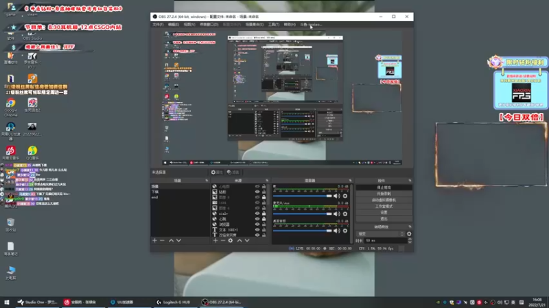Open audio settings gear for 桌面音频
Viewport: 549px width, 308px height.
point(345,231)
